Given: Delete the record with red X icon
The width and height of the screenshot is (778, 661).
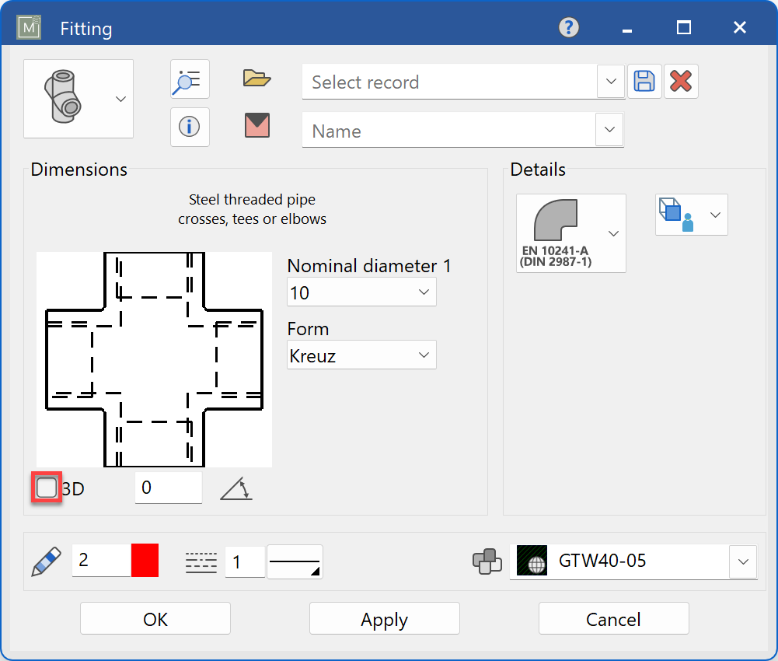Looking at the screenshot, I should click(x=681, y=81).
